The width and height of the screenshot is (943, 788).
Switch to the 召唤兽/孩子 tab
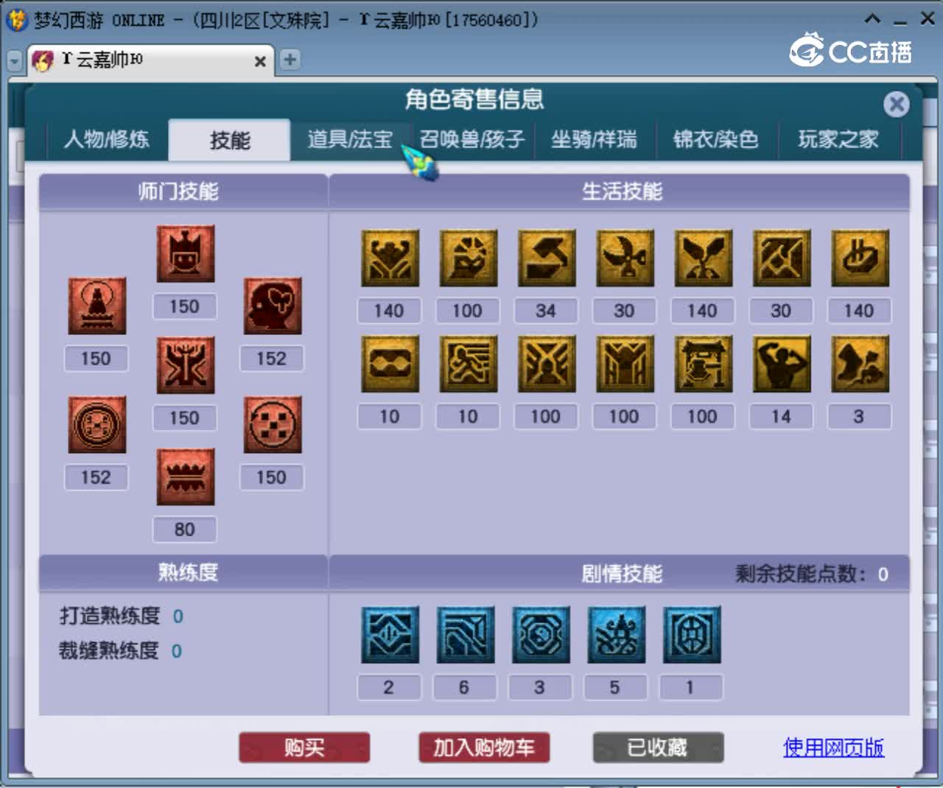pos(472,139)
